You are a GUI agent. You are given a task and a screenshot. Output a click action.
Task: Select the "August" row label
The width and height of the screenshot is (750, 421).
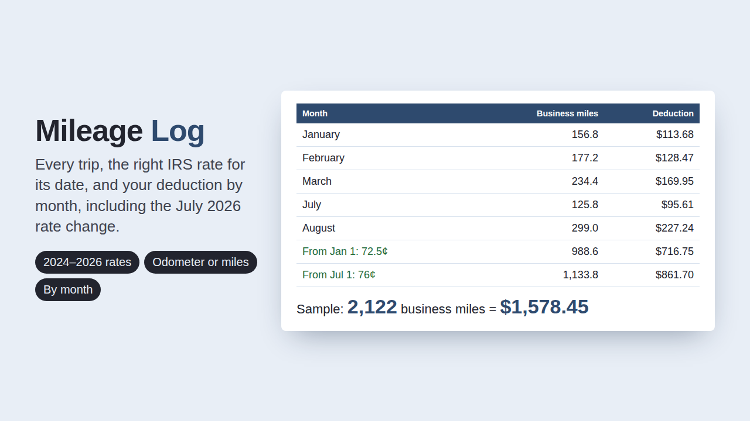(x=319, y=228)
